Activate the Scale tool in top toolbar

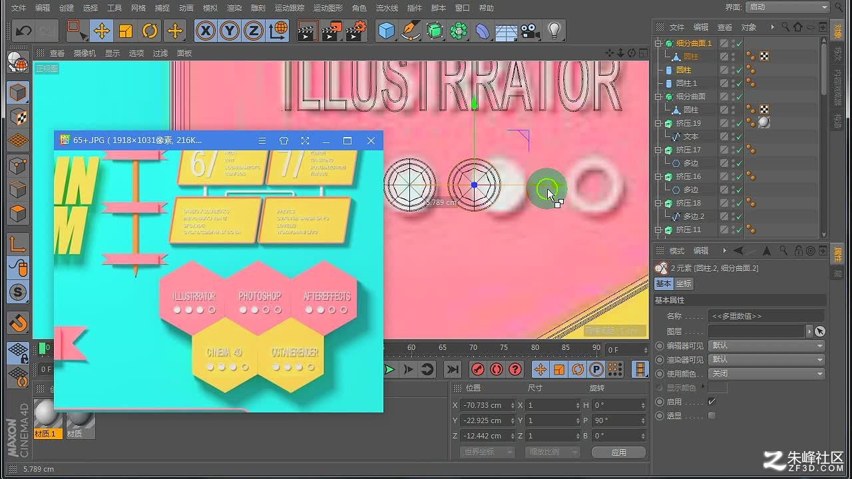coord(126,31)
